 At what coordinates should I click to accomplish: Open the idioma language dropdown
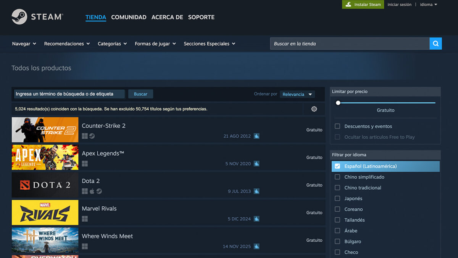pos(428,5)
